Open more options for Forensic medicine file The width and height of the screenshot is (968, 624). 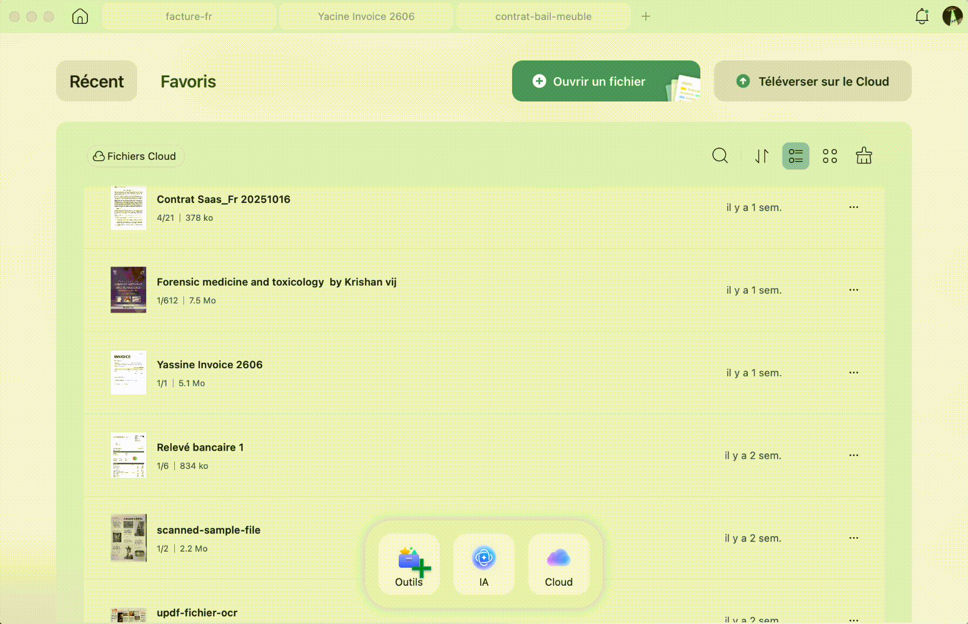pos(853,290)
